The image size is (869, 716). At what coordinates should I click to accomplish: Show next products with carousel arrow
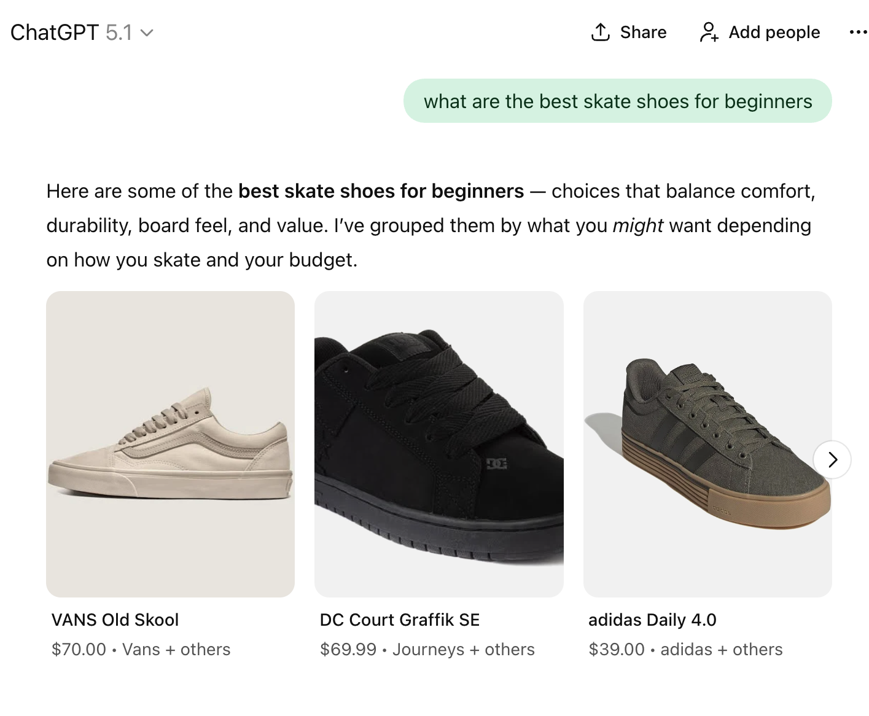click(x=832, y=459)
